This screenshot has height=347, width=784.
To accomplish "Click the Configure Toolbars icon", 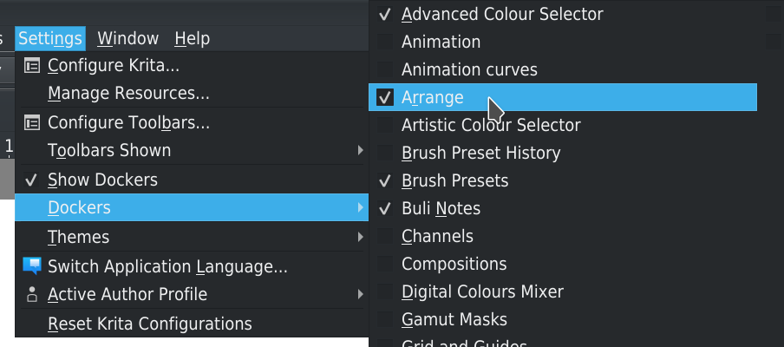I will click(32, 122).
